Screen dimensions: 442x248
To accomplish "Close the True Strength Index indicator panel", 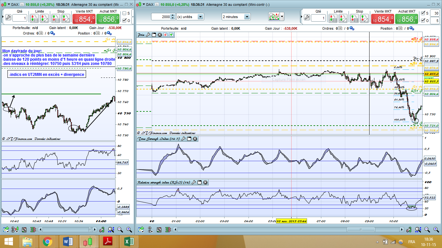I will [195, 139].
